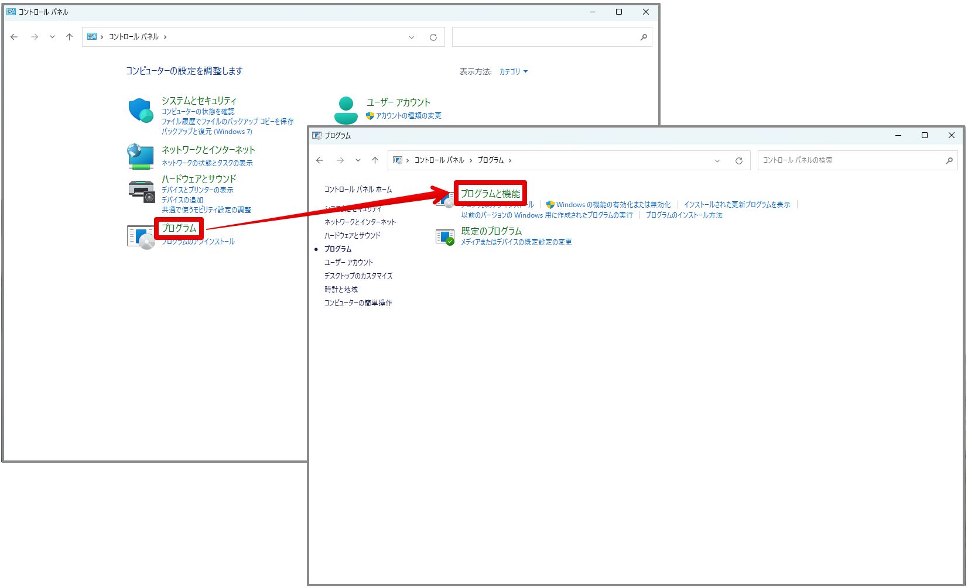Click the back arrow in プログラム window
This screenshot has height=588, width=968.
pos(320,160)
